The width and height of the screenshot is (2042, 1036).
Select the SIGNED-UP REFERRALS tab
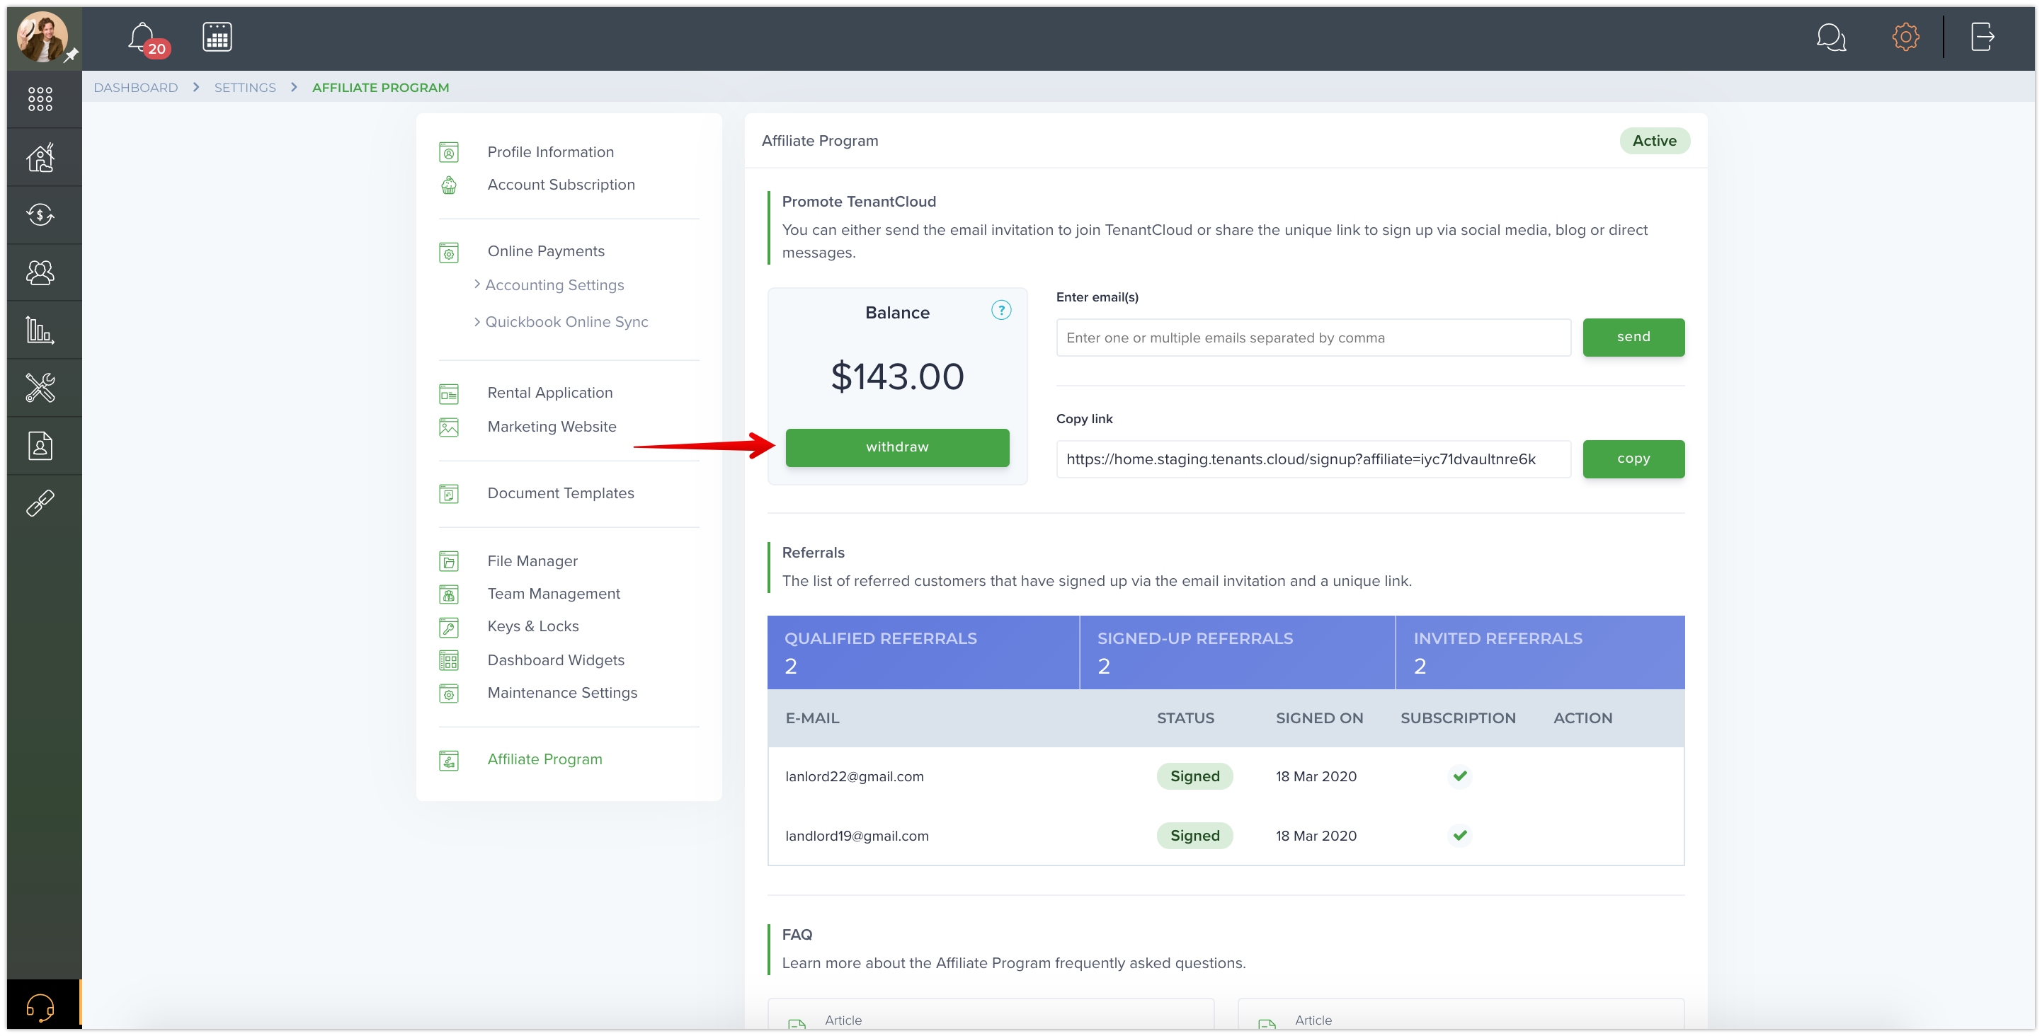(x=1237, y=652)
